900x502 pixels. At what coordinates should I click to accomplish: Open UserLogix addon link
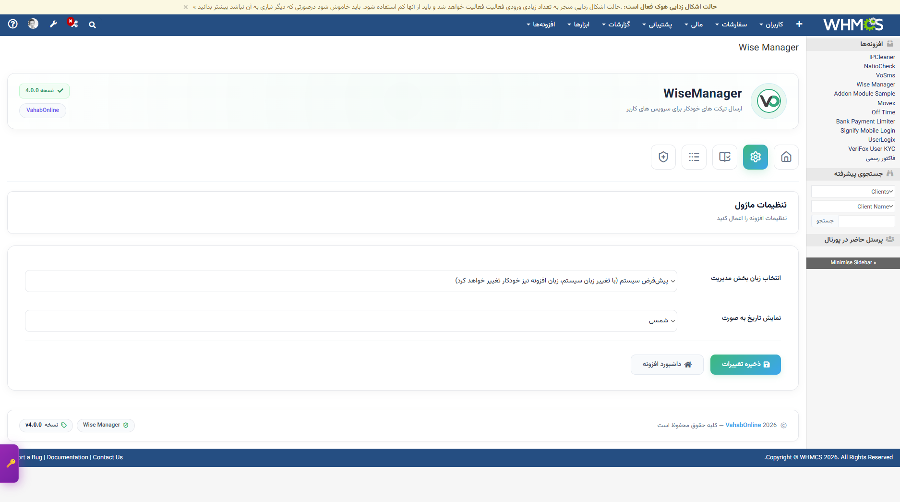[x=882, y=140]
